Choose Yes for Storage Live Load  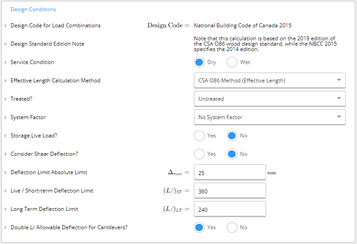tap(199, 136)
